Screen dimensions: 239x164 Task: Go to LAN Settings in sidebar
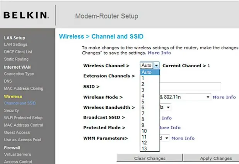[x=16, y=44]
